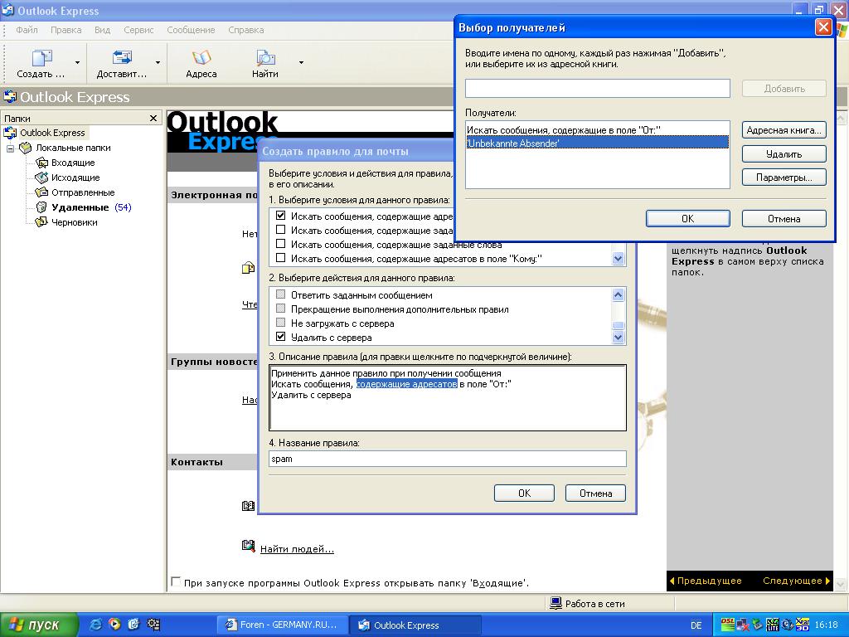Click the actions list scroll-up arrow
Viewport: 849px width, 637px height.
click(x=618, y=294)
